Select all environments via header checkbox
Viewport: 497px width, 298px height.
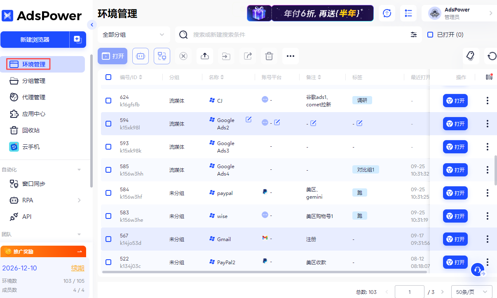(x=108, y=77)
